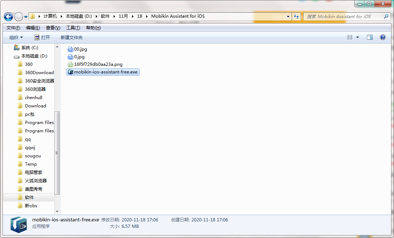Viewport: 394px width, 238px height.
Task: Click the 18 breadcrumb segment
Action: (x=139, y=16)
